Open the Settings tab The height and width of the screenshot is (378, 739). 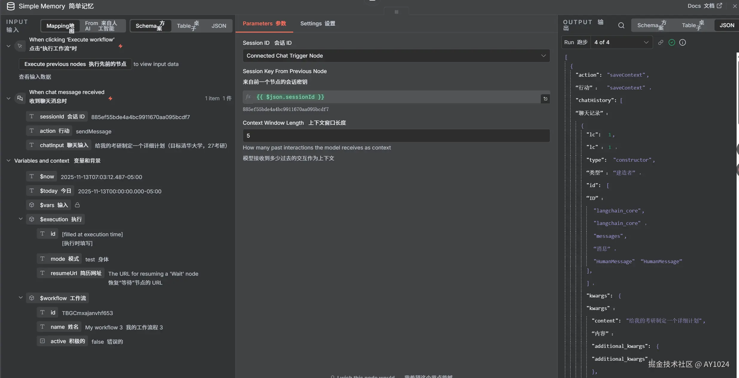(x=317, y=24)
